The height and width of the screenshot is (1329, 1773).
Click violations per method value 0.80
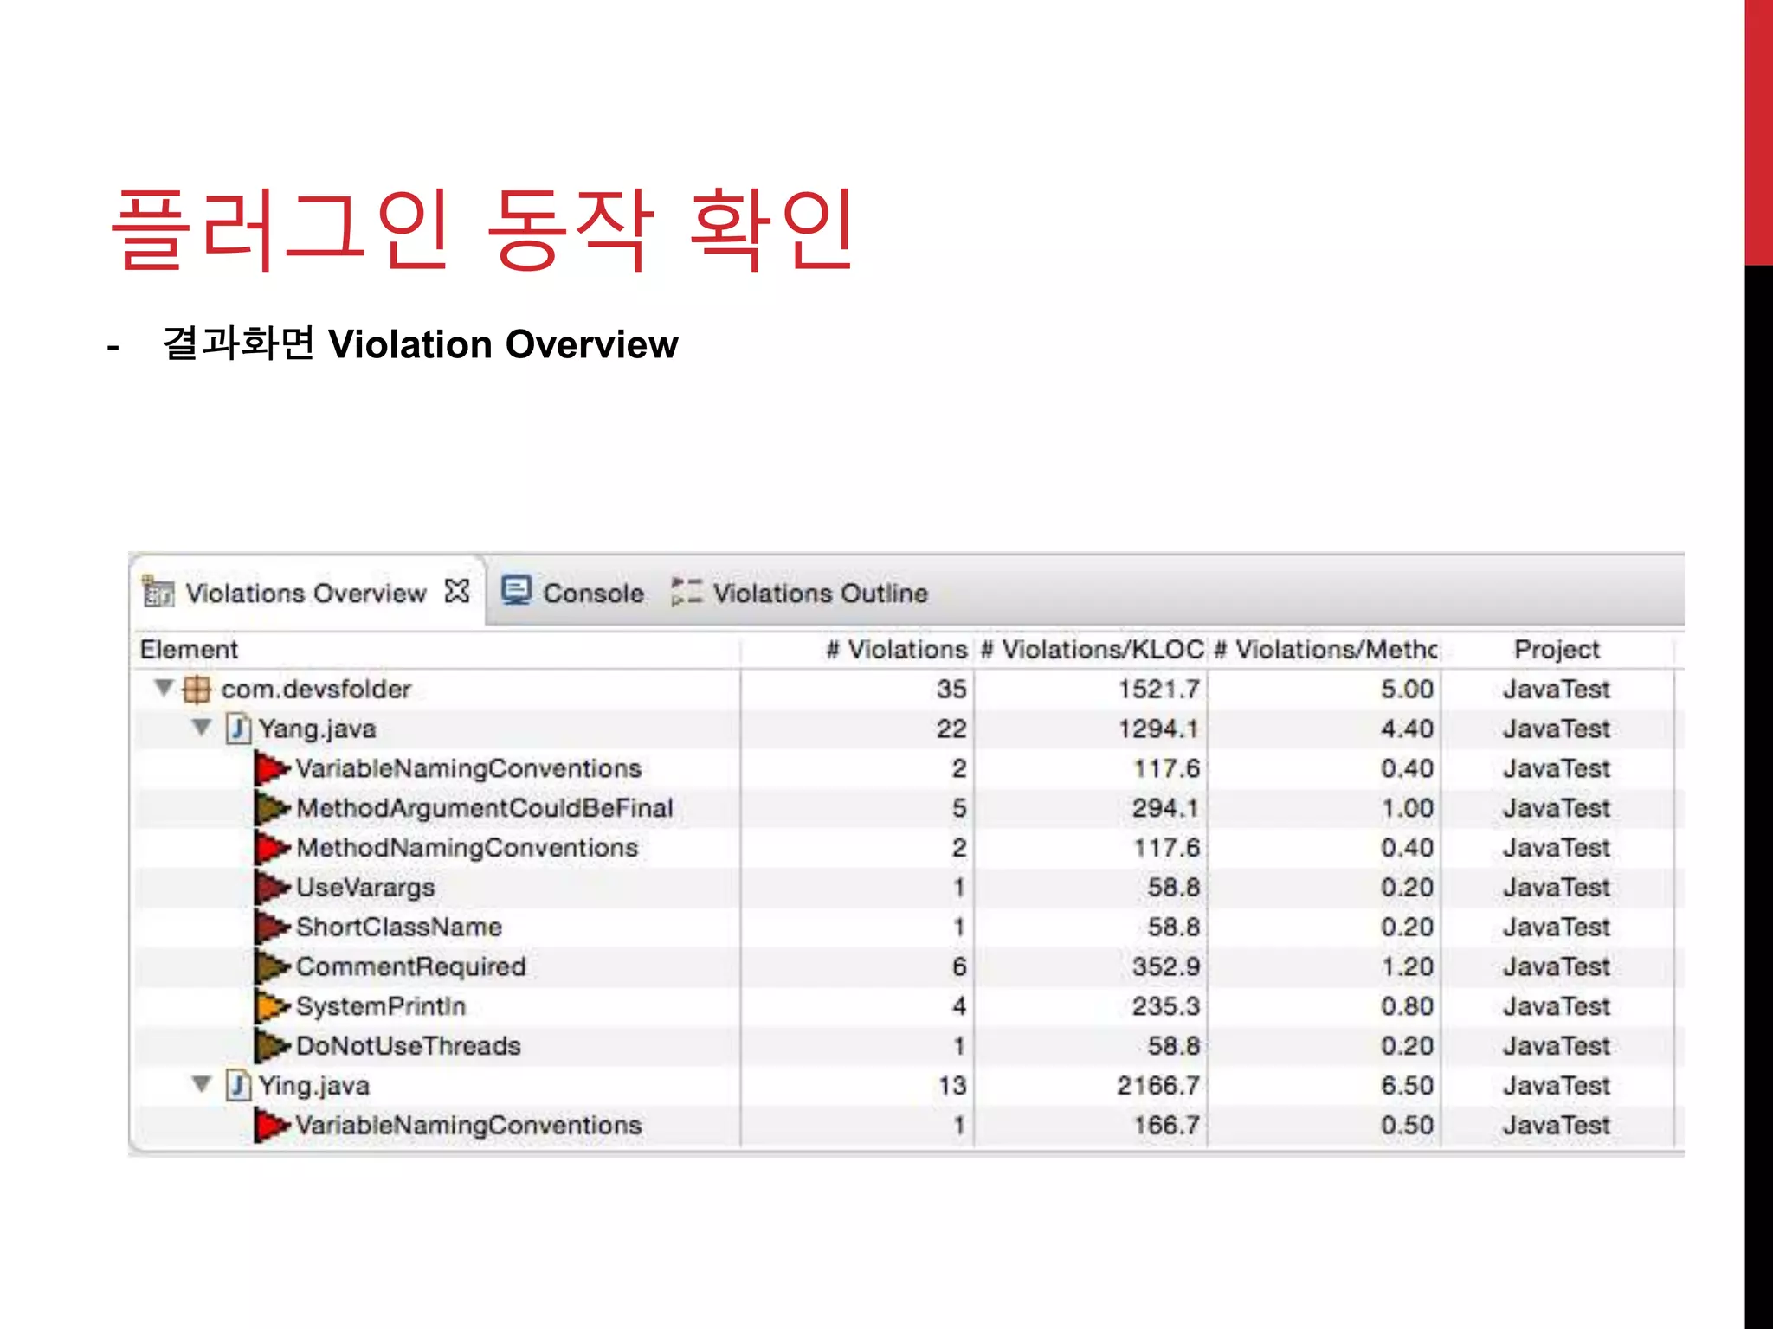click(1408, 1006)
